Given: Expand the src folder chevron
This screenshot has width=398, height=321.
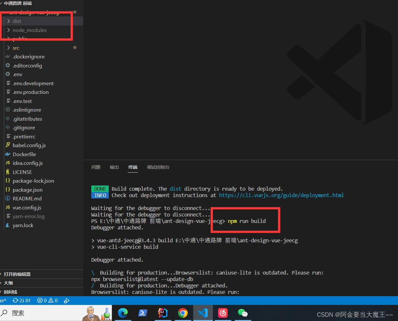Looking at the screenshot, I should [8, 48].
